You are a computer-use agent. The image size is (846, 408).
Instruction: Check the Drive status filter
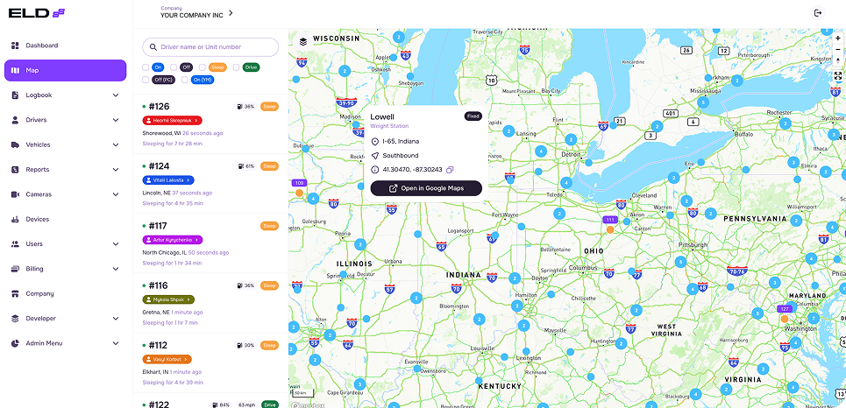(237, 67)
